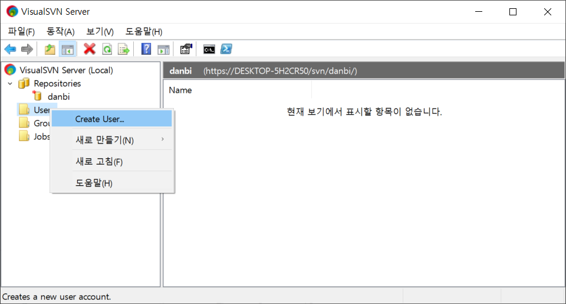Choose 새로 만들기(N) in context menu
The width and height of the screenshot is (566, 304).
[111, 139]
